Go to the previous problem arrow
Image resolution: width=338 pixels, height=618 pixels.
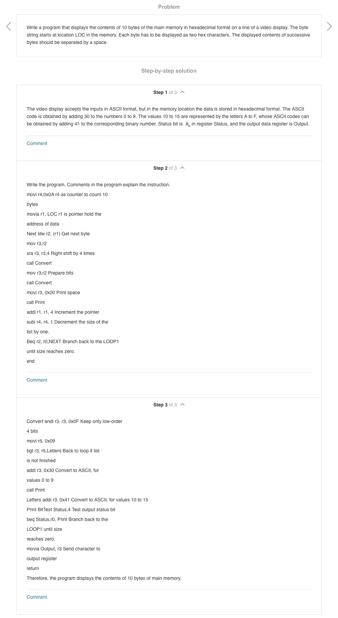(x=9, y=26)
